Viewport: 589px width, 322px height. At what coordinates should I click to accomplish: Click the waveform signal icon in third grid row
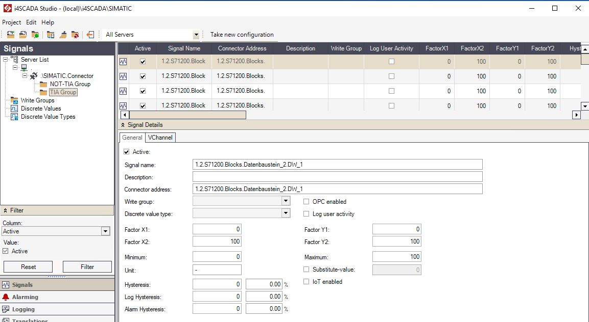click(x=123, y=91)
